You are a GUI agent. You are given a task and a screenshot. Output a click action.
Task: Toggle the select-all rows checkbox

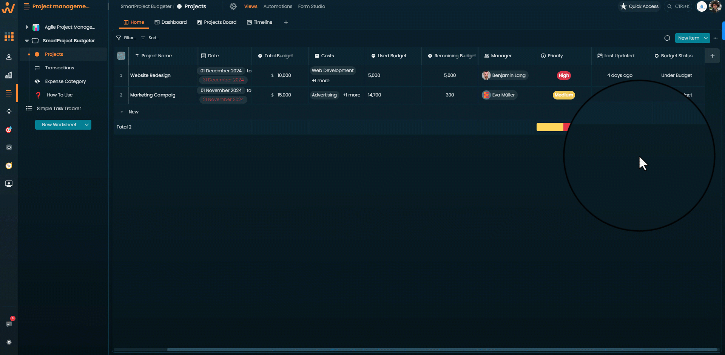tap(121, 56)
